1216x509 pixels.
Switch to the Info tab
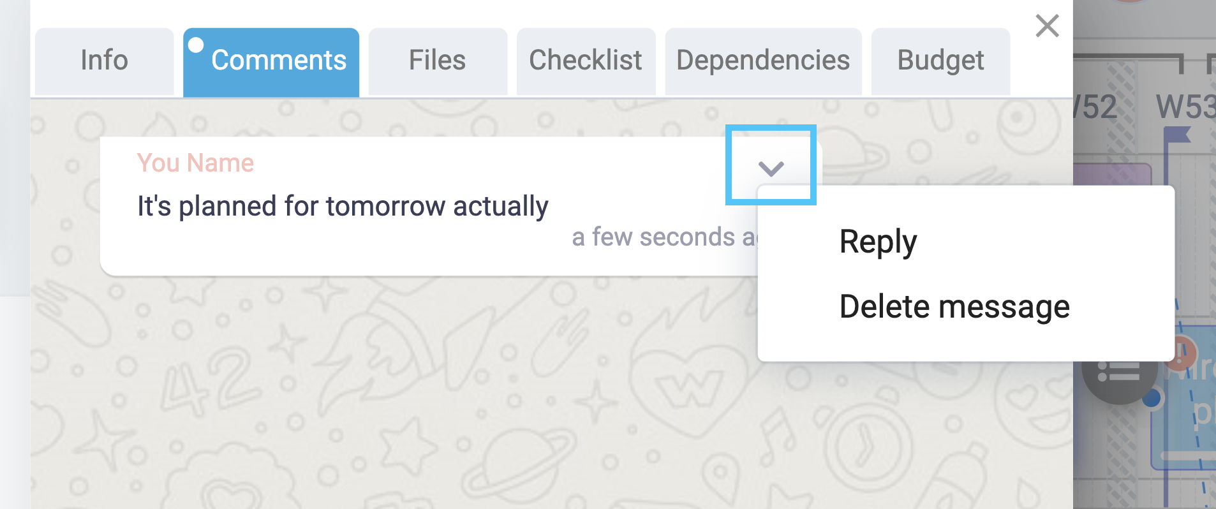tap(105, 61)
